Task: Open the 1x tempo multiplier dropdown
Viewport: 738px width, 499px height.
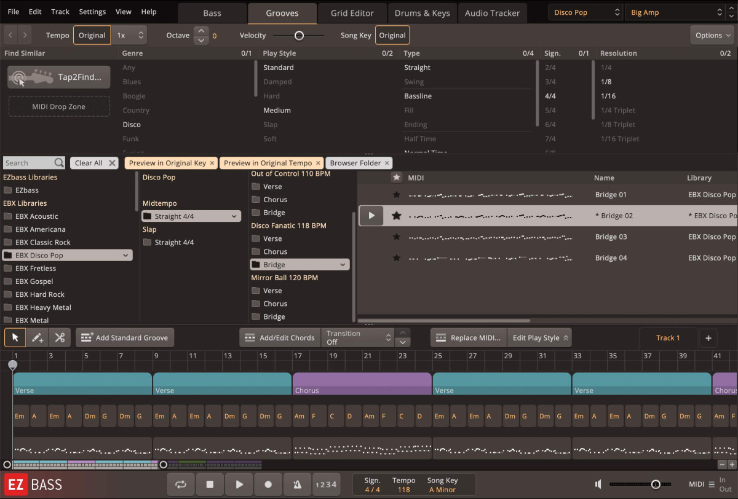Action: click(130, 35)
